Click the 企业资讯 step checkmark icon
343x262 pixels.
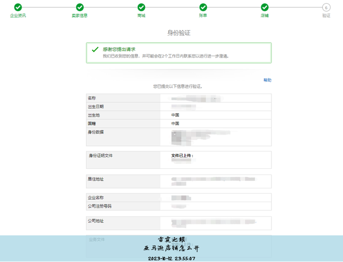point(18,7)
